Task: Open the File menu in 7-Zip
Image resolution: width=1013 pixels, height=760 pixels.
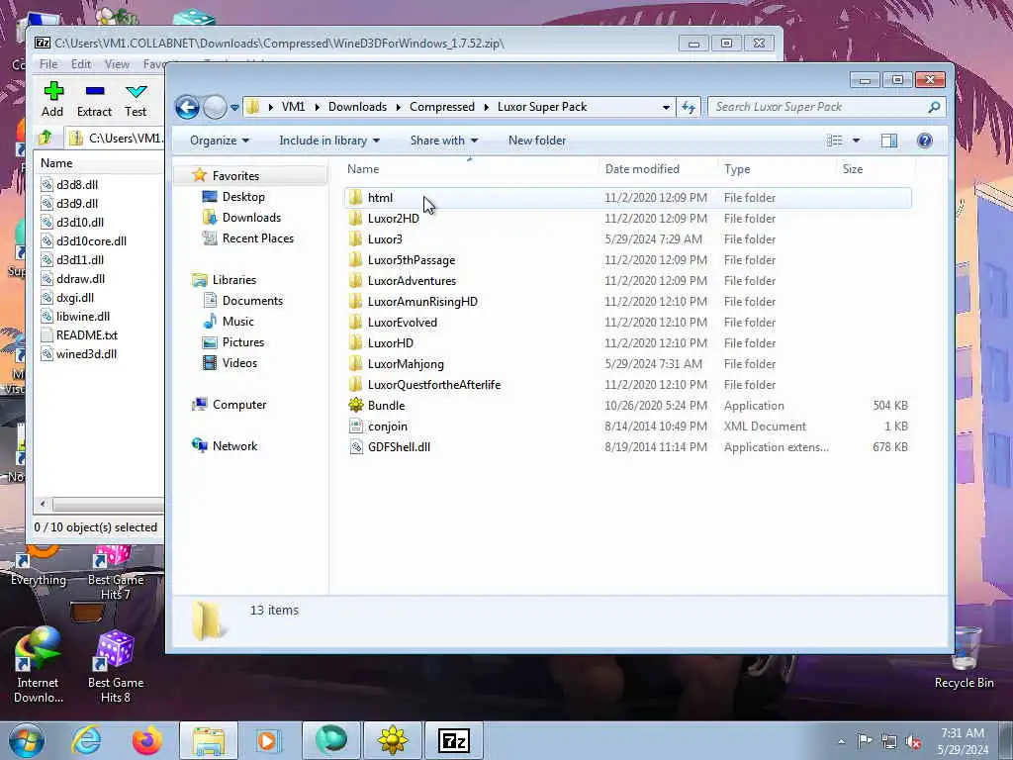Action: click(x=48, y=64)
